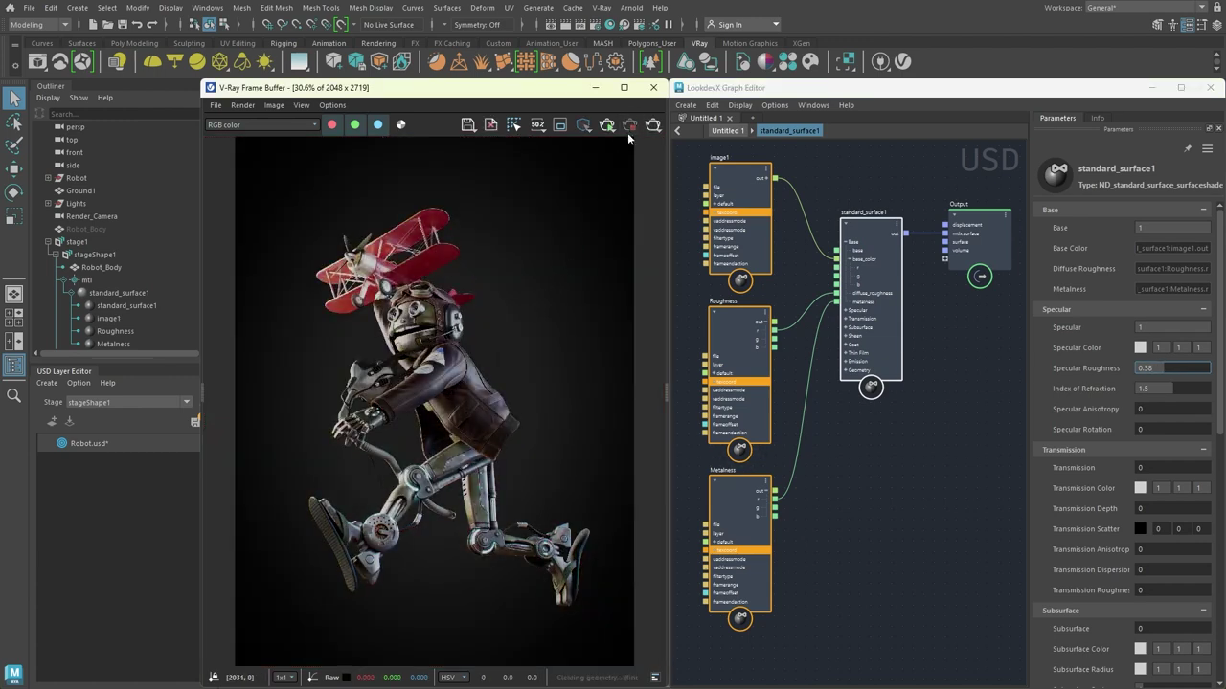This screenshot has height=689, width=1226.
Task: Click the Specular Roughness input field
Action: coord(1172,367)
